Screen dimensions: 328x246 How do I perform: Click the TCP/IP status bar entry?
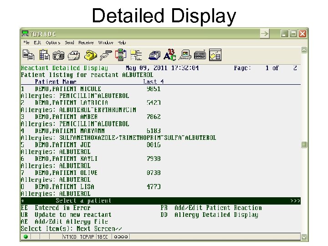[x=87, y=237]
